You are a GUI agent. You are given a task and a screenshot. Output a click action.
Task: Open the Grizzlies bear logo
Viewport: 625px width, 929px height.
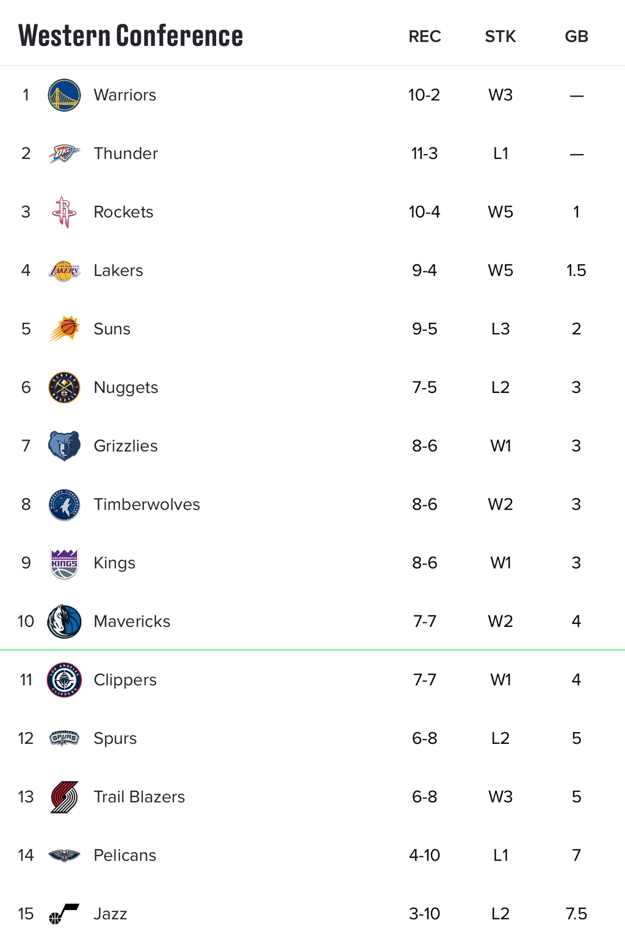(64, 446)
